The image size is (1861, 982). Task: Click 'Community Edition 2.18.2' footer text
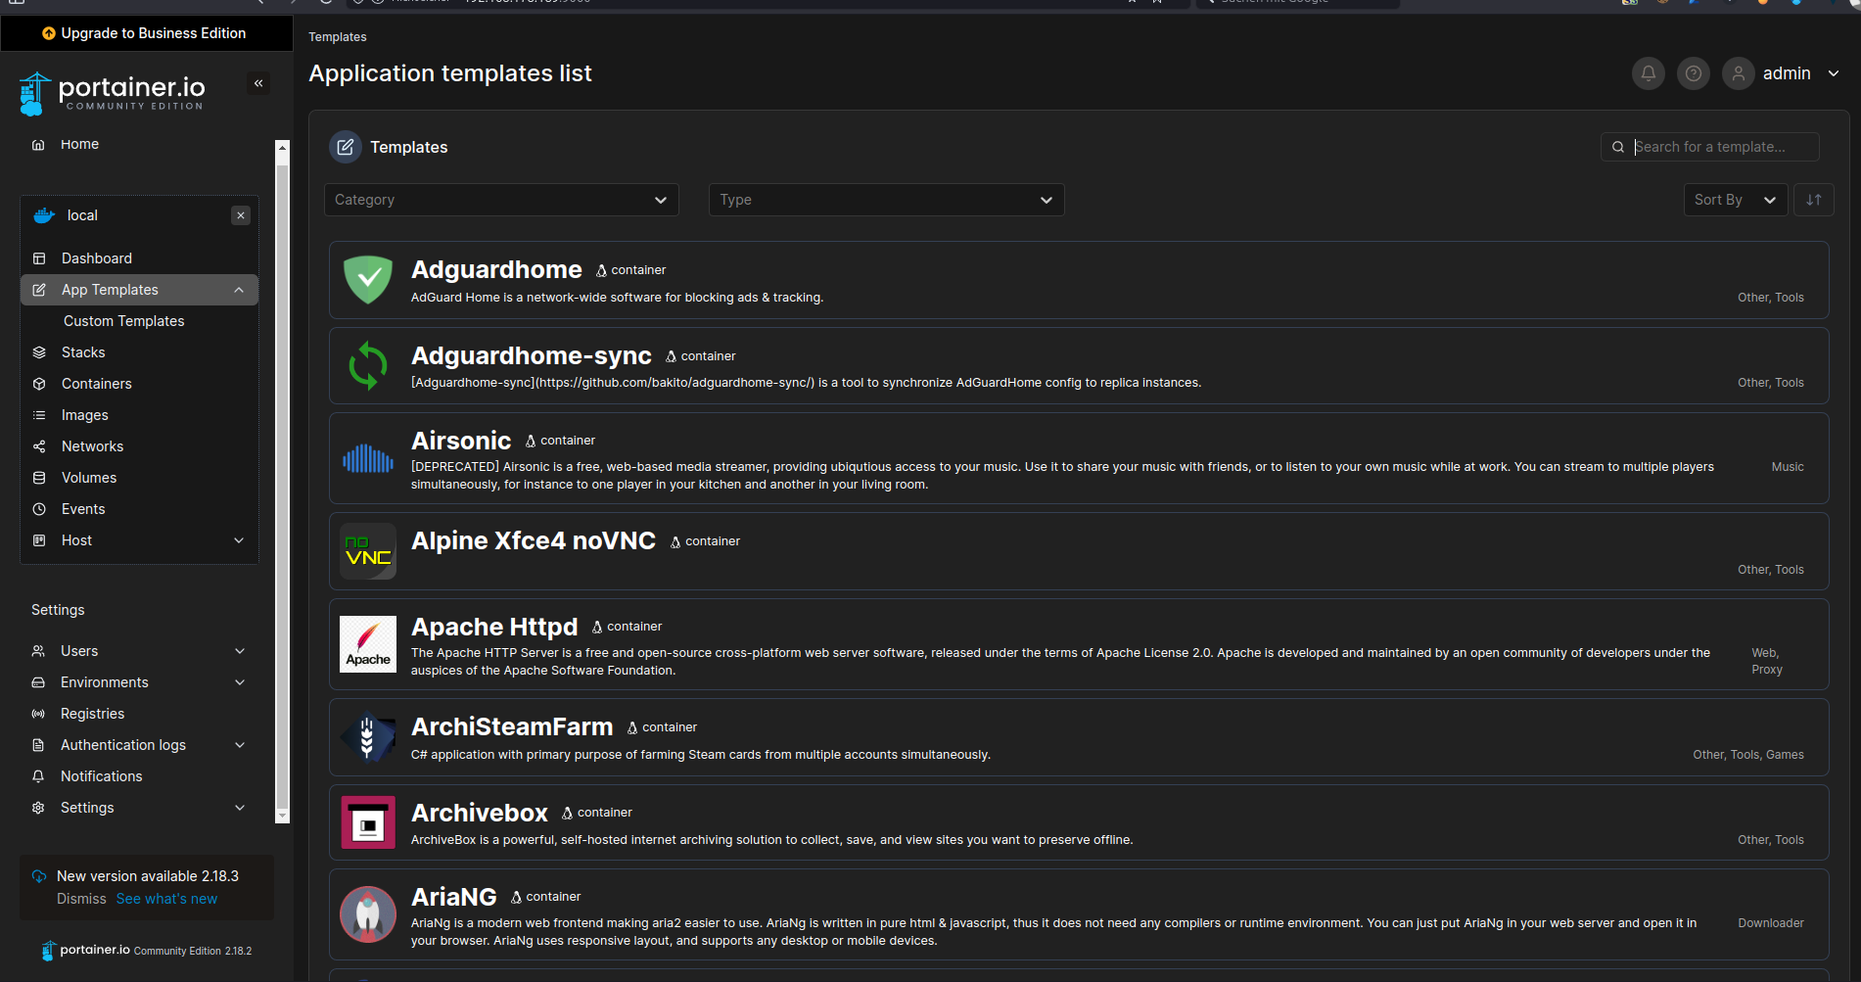point(193,951)
